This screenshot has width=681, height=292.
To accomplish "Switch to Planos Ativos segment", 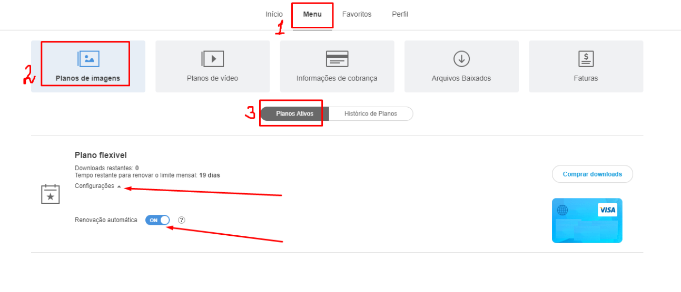I will (x=295, y=114).
